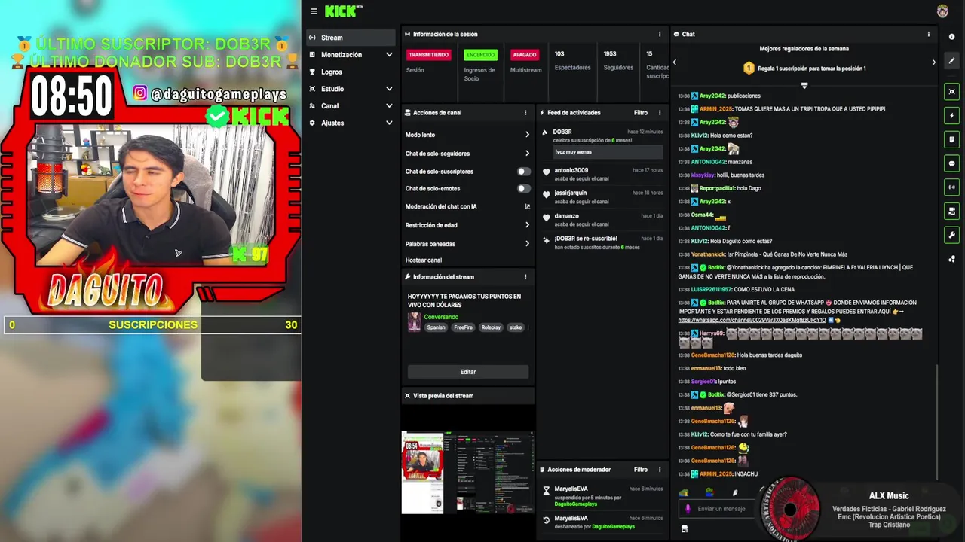Click the feather emote above chat input
This screenshot has width=965, height=542.
click(x=735, y=493)
